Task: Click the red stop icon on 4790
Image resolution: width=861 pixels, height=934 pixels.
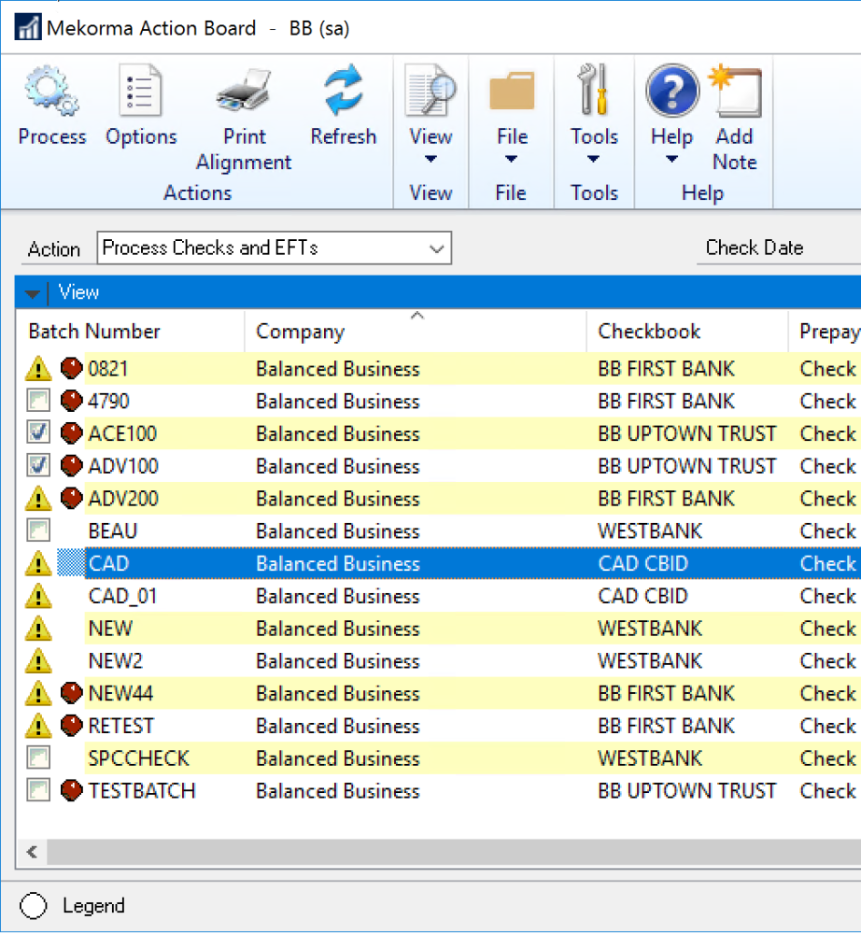Action: (72, 401)
